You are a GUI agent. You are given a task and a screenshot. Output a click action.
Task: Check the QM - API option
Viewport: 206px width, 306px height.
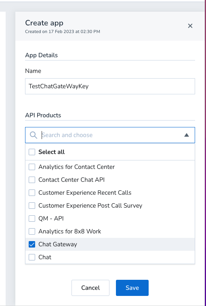32,219
